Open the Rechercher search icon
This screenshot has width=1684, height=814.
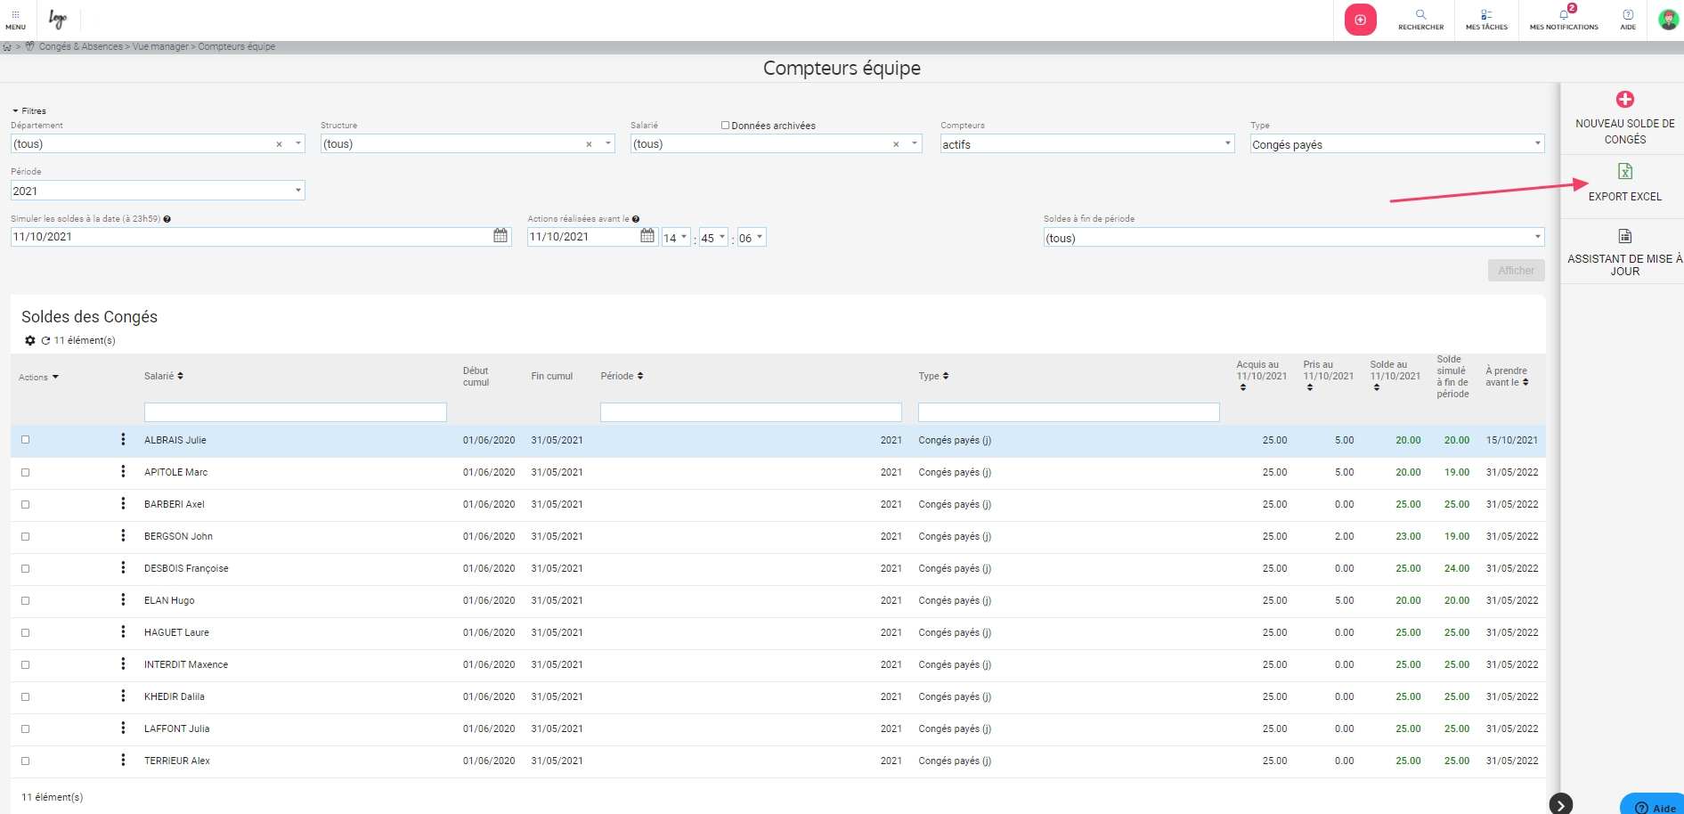point(1420,14)
